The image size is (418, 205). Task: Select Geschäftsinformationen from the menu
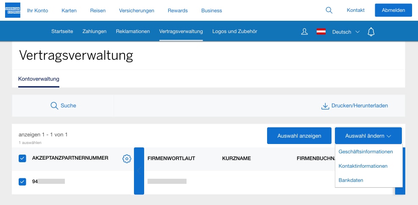pos(365,152)
